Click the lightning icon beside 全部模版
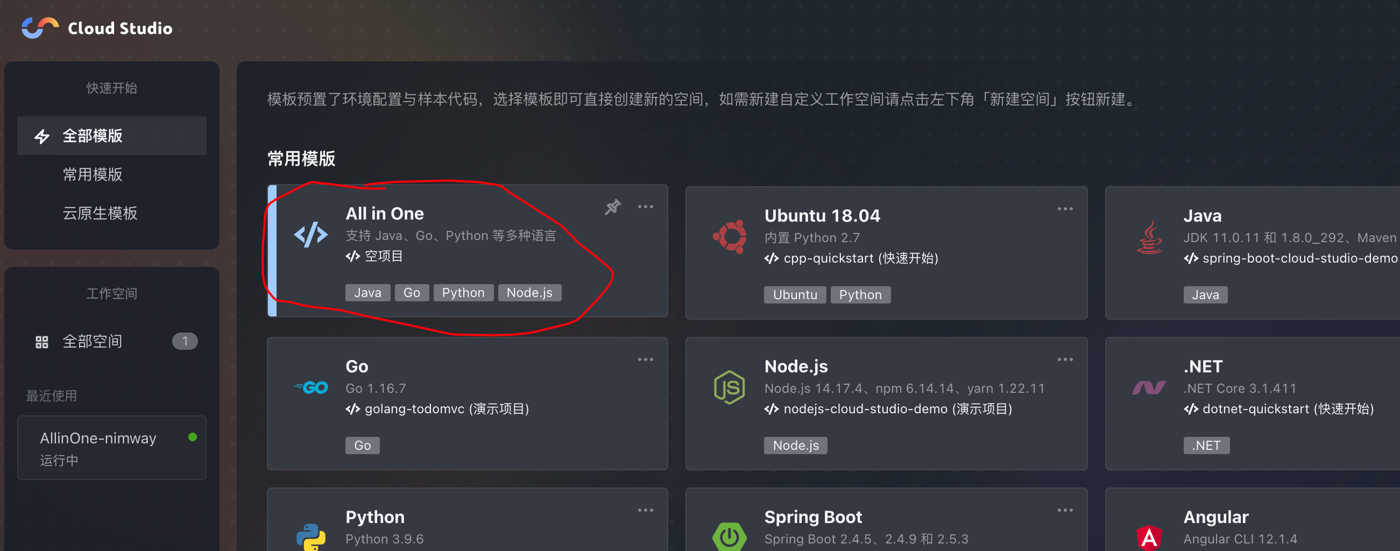Screen dimensions: 1400x551 click(42, 136)
